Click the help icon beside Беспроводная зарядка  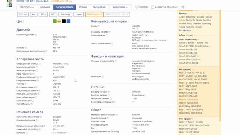(x=114, y=102)
